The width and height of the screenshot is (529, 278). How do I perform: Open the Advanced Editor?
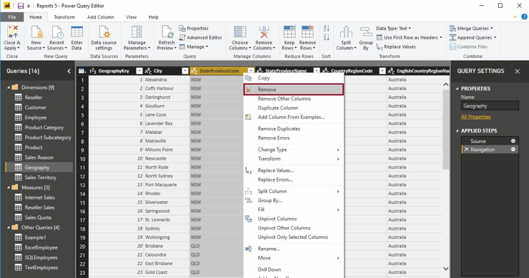(x=202, y=37)
